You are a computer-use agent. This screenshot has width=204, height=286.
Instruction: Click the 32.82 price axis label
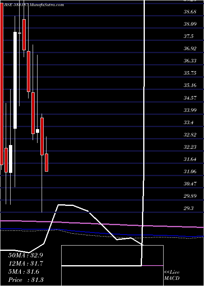coord(190,134)
